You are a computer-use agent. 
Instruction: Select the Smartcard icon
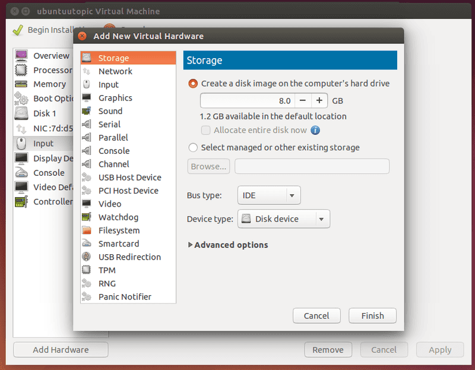pyautogui.click(x=87, y=243)
